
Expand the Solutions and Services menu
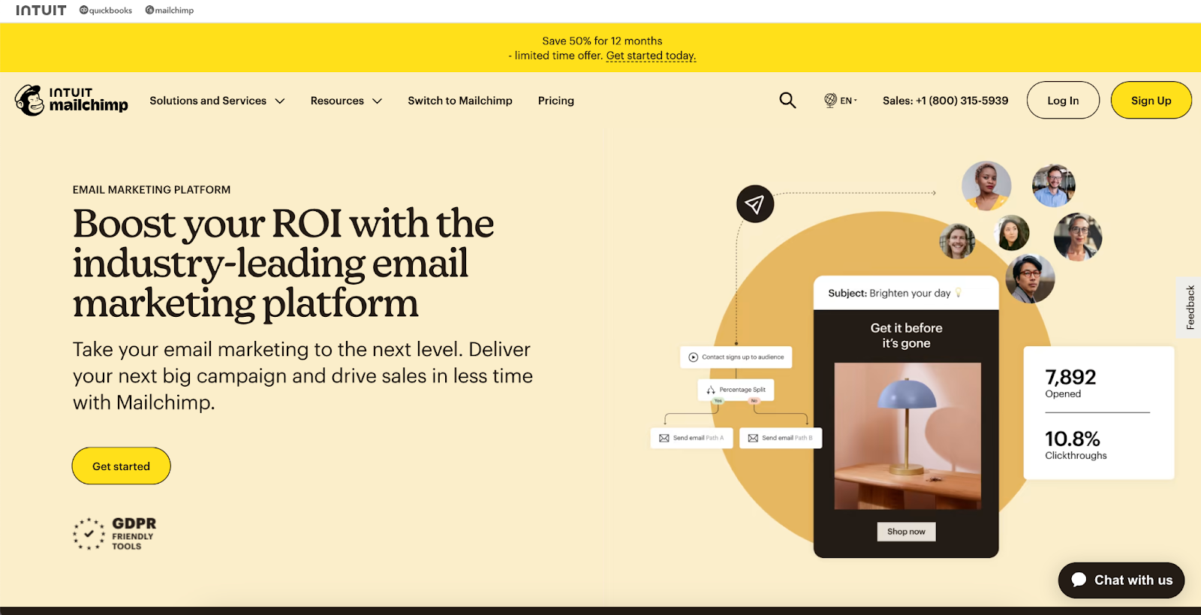point(217,101)
